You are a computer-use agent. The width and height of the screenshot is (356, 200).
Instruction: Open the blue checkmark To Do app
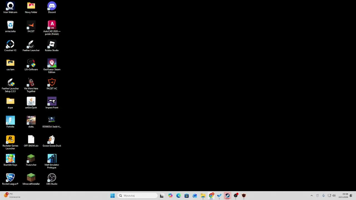tap(219, 196)
